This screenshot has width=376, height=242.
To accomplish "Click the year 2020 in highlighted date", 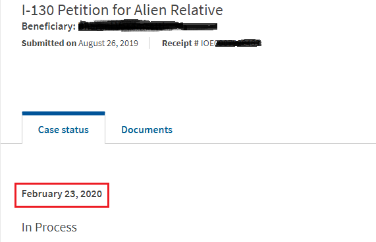I will [x=91, y=194].
